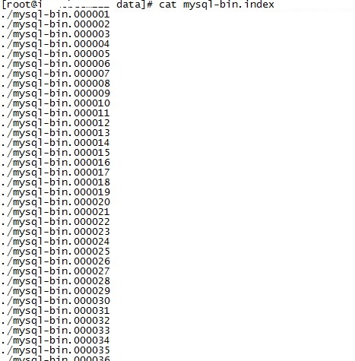Place cursor on ./mysql-bin.000012

click(55, 123)
